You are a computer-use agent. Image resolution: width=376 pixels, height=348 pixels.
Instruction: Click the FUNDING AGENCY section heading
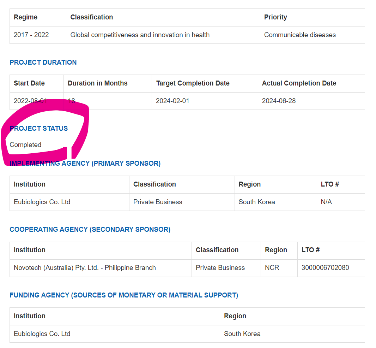124,295
